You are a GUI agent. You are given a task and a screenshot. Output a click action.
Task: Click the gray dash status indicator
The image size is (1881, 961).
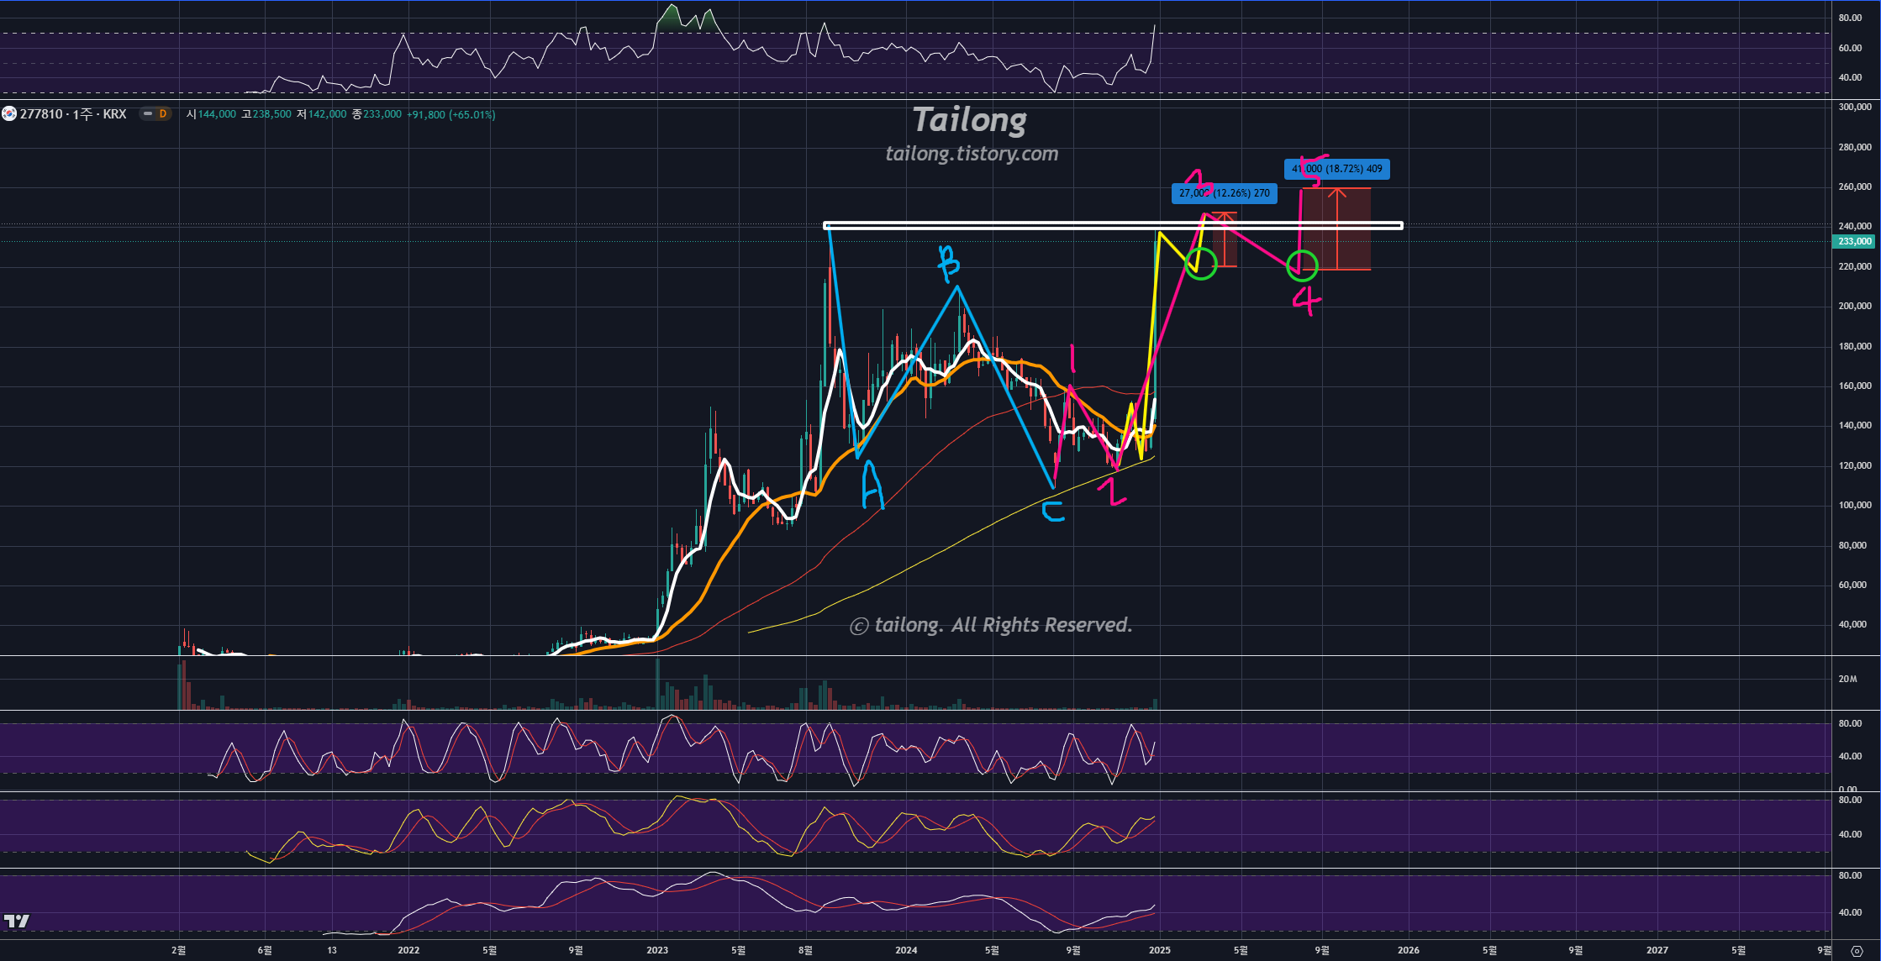click(x=148, y=113)
